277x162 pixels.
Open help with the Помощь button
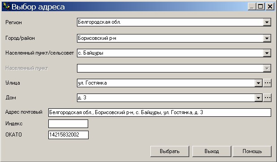(x=252, y=151)
